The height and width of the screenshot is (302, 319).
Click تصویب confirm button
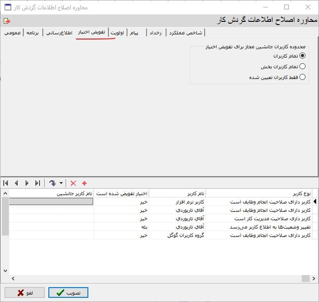pyautogui.click(x=68, y=292)
